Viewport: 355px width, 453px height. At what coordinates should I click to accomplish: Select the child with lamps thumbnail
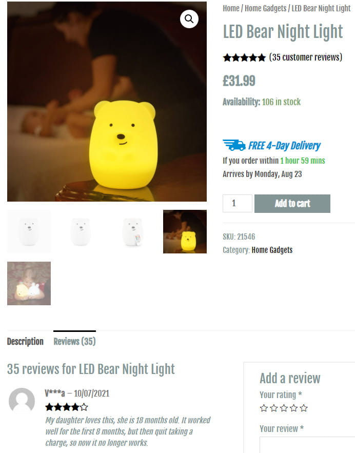29,283
